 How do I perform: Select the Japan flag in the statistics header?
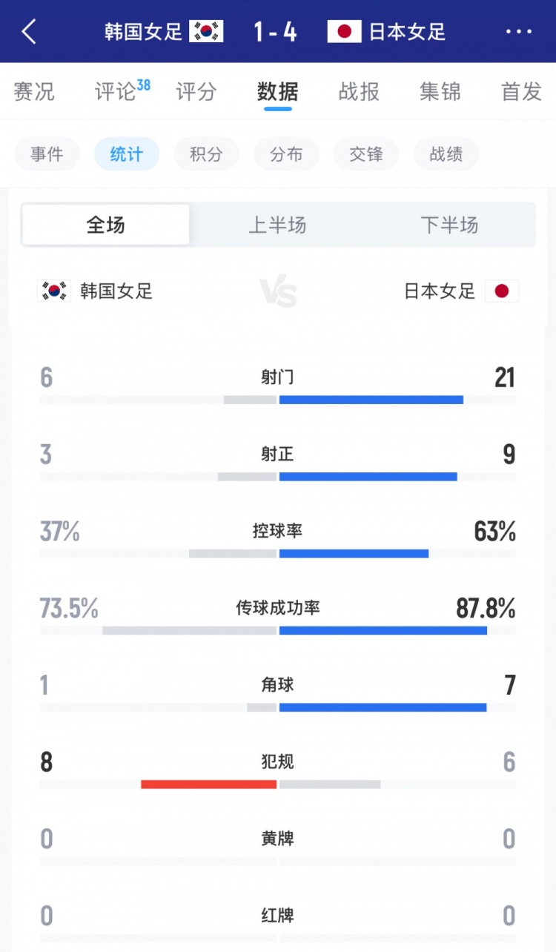pyautogui.click(x=503, y=291)
